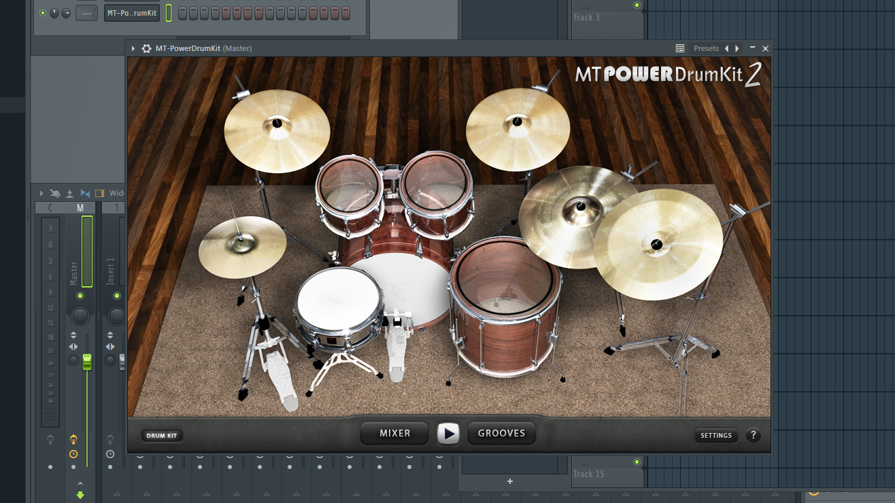Screen dimensions: 895x503
Task: Click the Insert 1 latency clock icon
Action: (x=110, y=454)
